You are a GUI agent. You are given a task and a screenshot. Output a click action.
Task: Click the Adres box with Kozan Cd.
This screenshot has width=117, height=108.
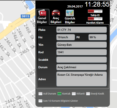tap(82, 79)
